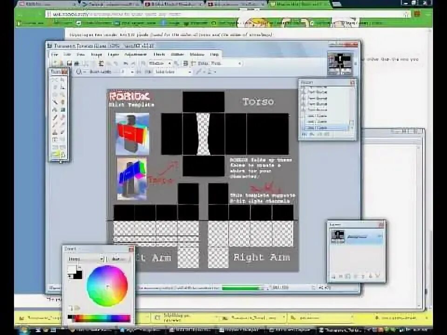
Task: Step backward using History window undo button
Action: click(312, 134)
